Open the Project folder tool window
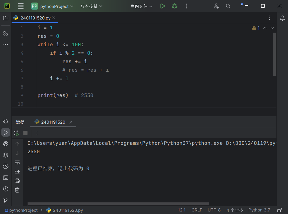This screenshot has width=288, height=214. pyautogui.click(x=6, y=18)
